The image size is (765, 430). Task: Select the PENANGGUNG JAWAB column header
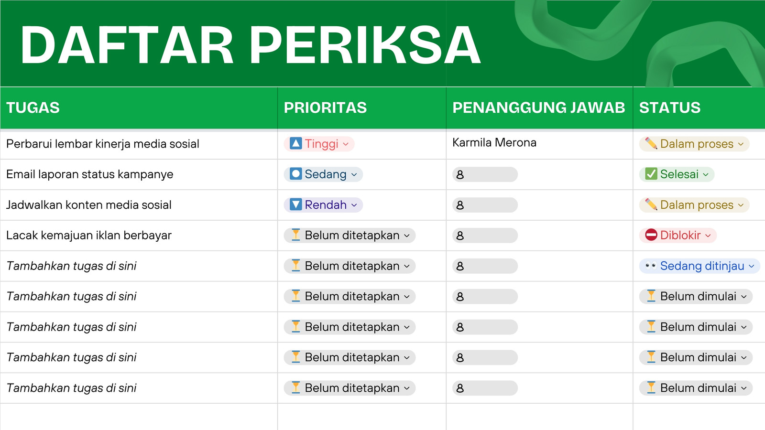[539, 107]
